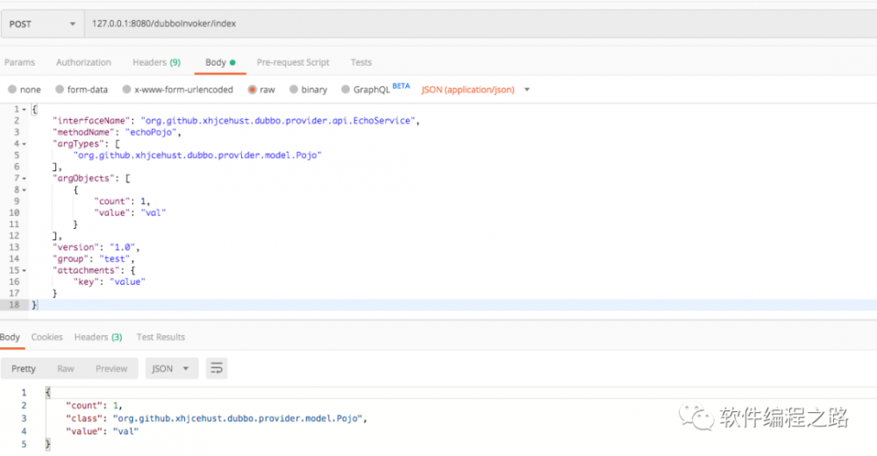Image resolution: width=877 pixels, height=456 pixels.
Task: Select the Raw response view
Action: click(66, 368)
